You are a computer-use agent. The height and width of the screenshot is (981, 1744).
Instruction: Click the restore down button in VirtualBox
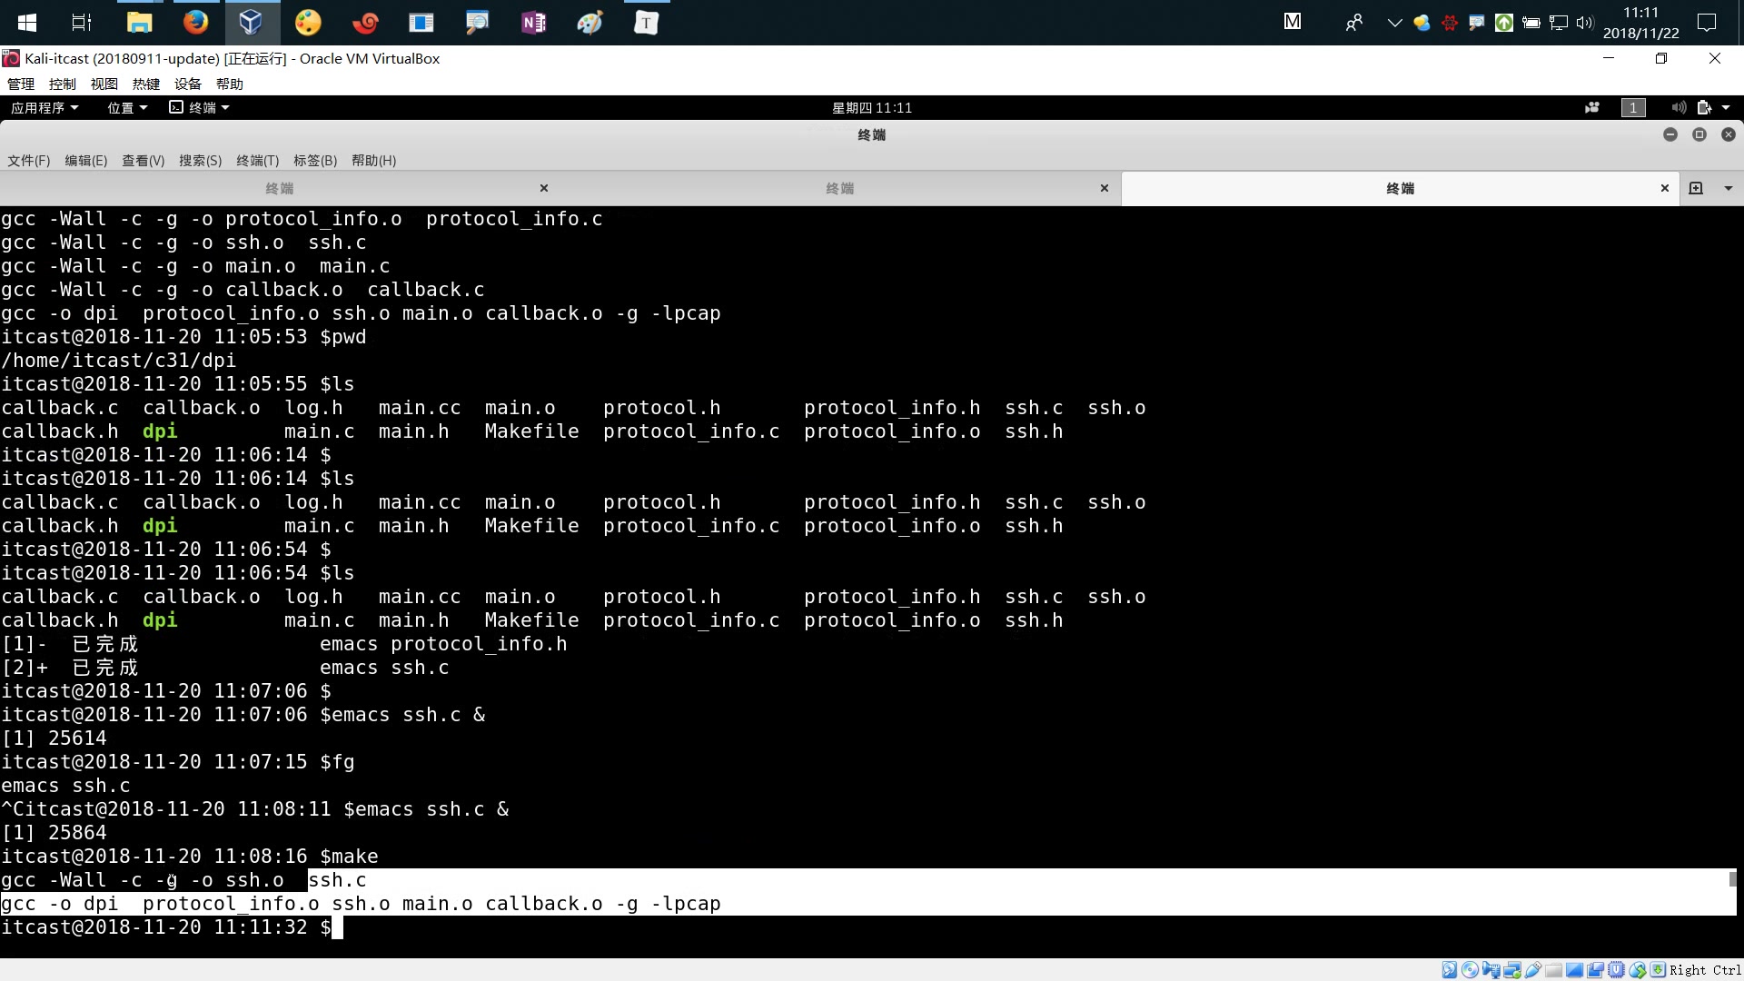click(x=1662, y=57)
